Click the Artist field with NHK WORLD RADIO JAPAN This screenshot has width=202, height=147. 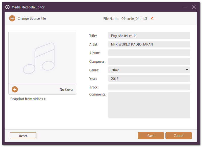click(149, 44)
